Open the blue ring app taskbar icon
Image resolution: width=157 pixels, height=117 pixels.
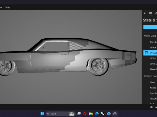[x=109, y=114]
